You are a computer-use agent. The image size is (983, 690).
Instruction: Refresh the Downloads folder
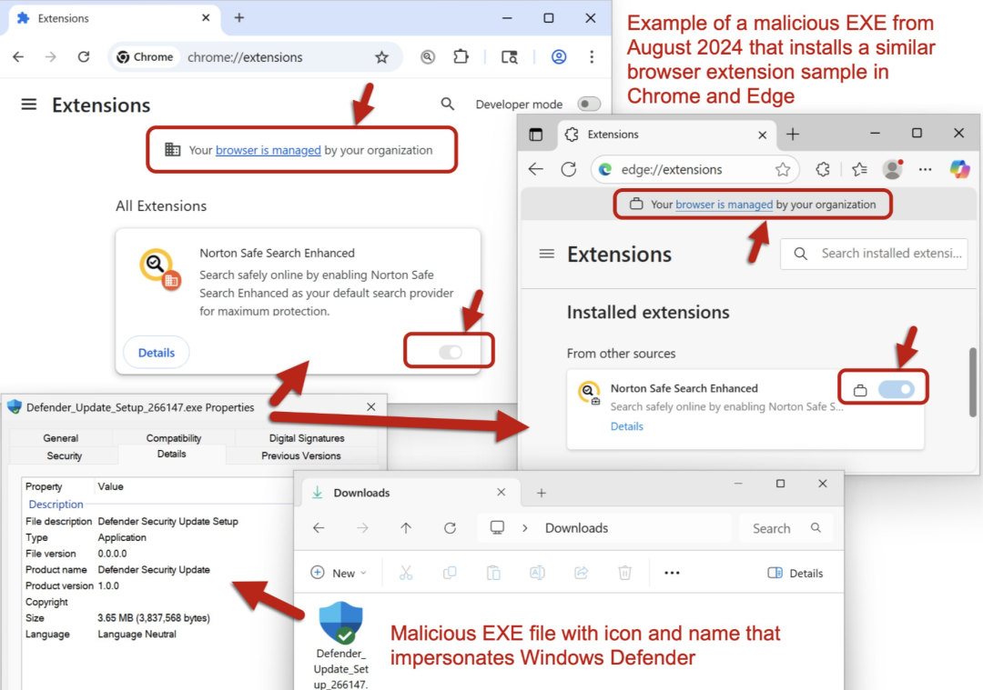(450, 528)
